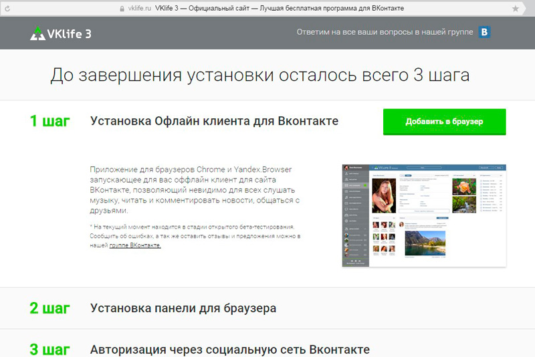Image resolution: width=535 pixels, height=357 pixels.
Task: Click the "Ответим на все ваши вопросы в нашей группе" text
Action: pos(385,32)
